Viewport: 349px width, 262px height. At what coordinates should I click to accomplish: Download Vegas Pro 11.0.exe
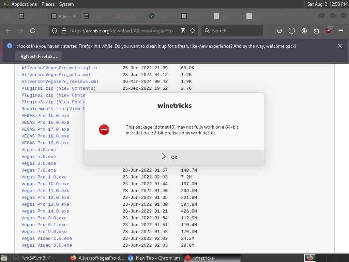click(x=45, y=191)
